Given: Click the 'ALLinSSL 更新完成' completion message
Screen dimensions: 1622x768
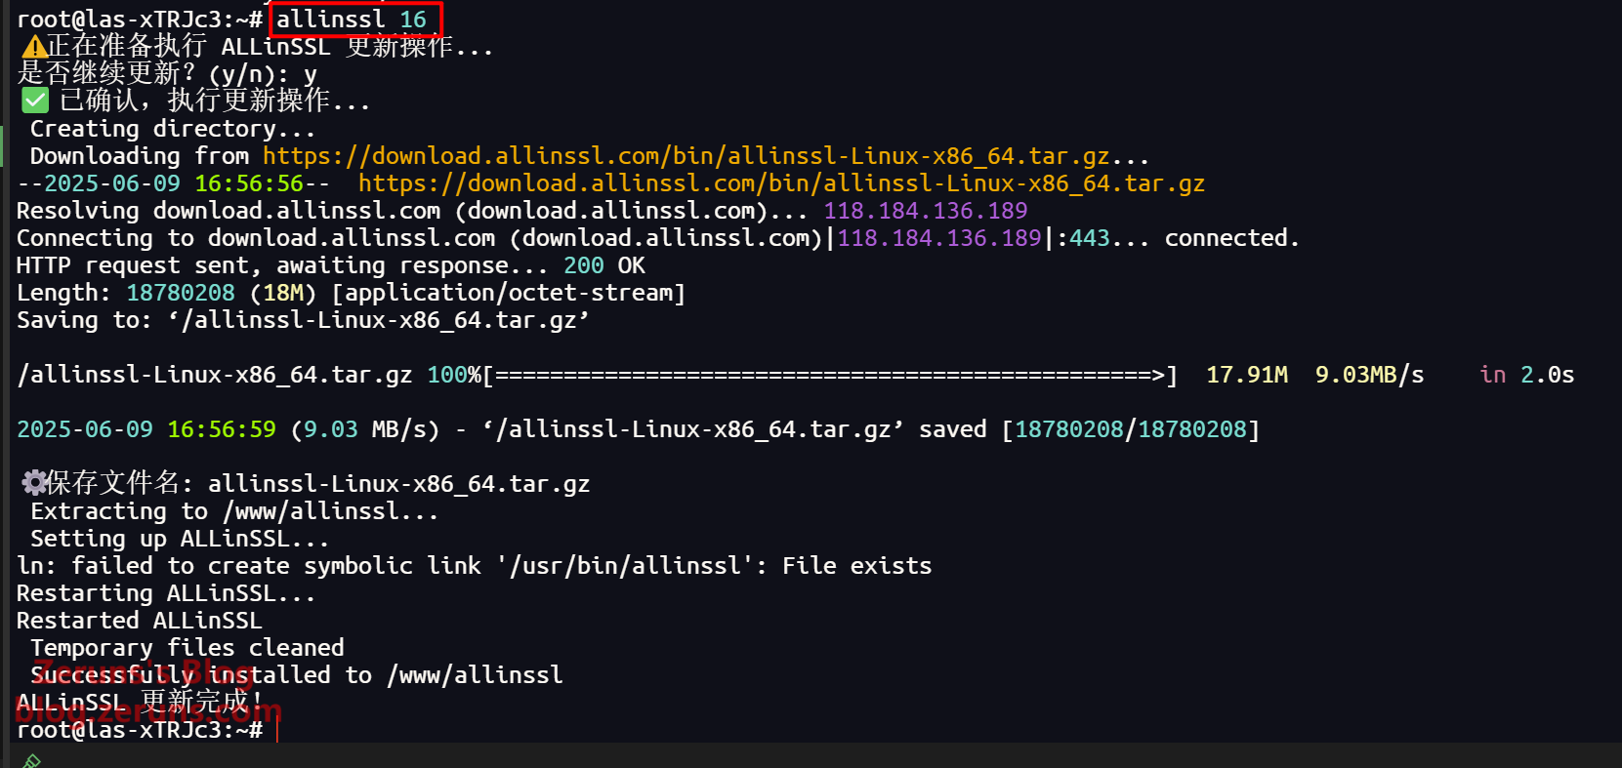Looking at the screenshot, I should pyautogui.click(x=140, y=702).
